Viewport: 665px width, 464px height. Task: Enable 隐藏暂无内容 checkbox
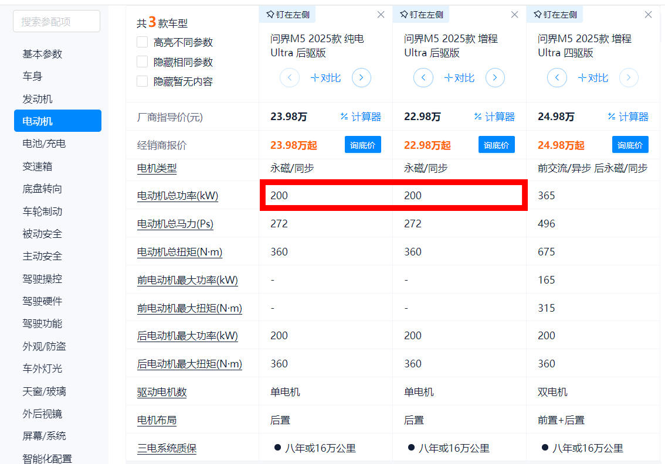coord(142,81)
